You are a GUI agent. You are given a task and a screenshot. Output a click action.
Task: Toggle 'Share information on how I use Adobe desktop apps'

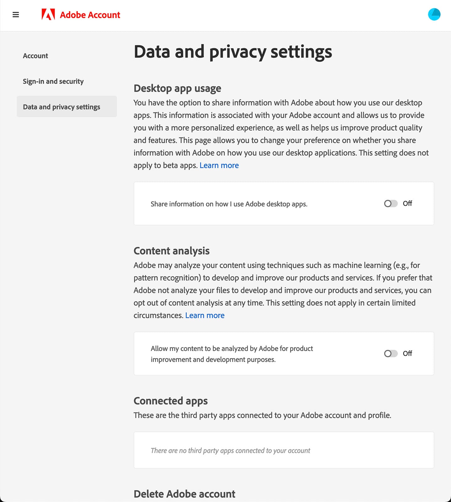click(x=391, y=204)
